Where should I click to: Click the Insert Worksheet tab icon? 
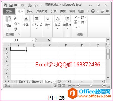click(x=59, y=81)
